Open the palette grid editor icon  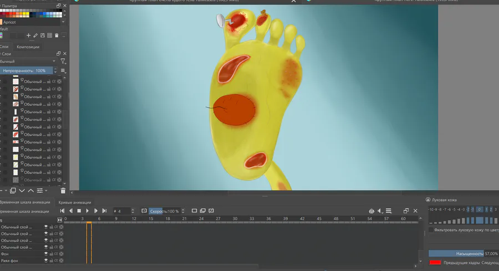[50, 35]
